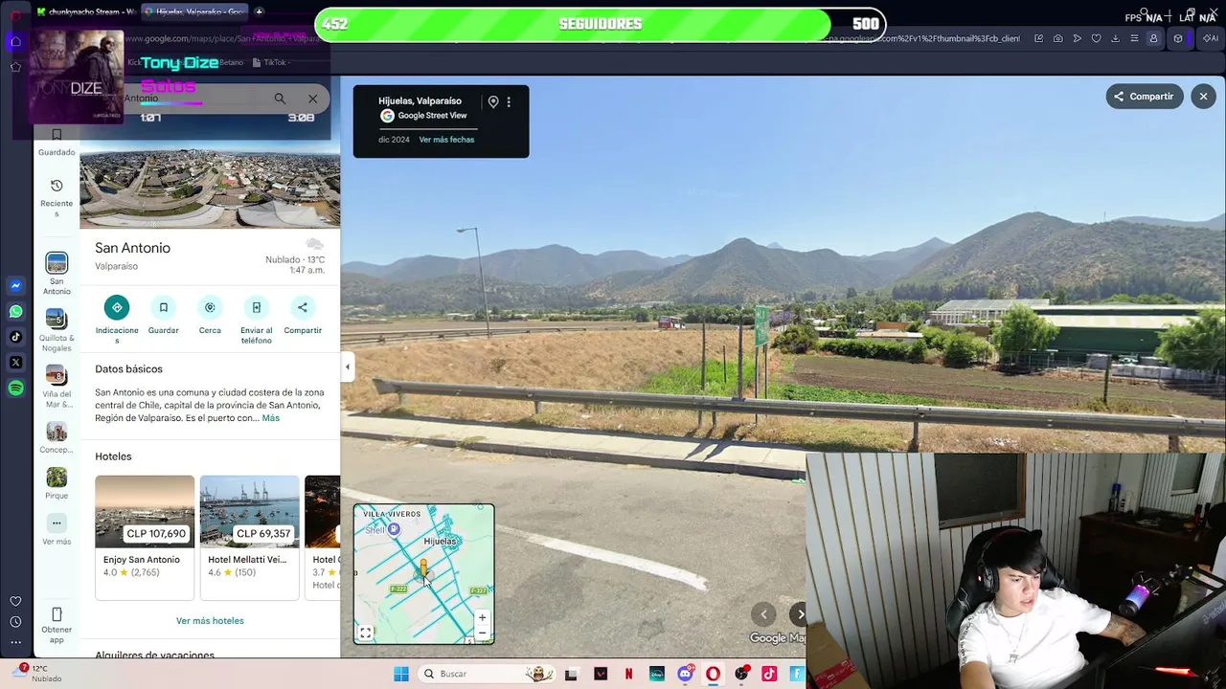This screenshot has width=1226, height=689.
Task: Zoom in on the Street View minimap
Action: (x=482, y=617)
